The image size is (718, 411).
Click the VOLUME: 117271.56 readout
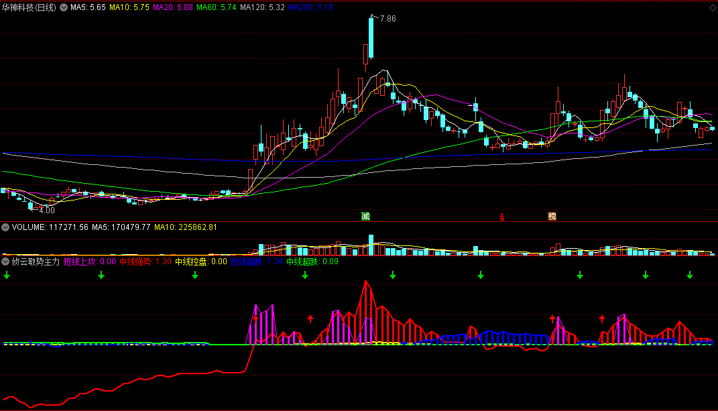(x=50, y=227)
